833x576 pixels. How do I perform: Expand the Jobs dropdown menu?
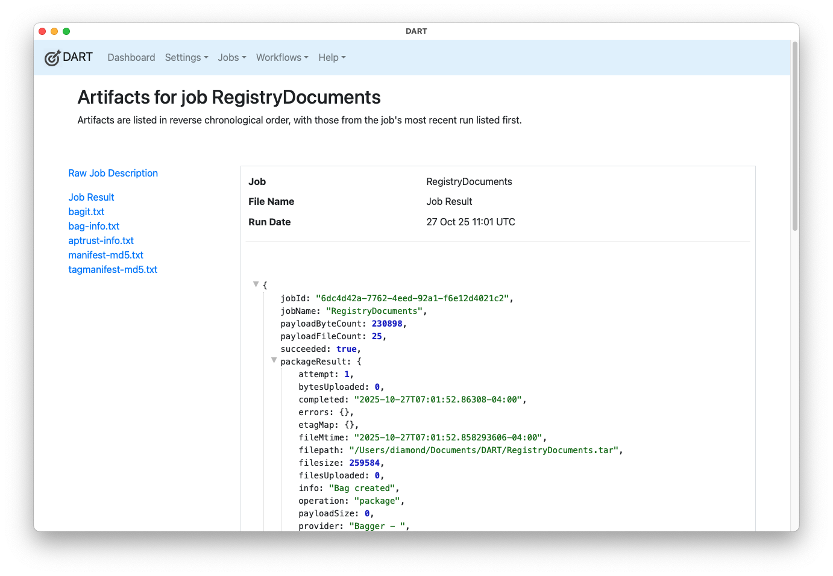tap(232, 58)
